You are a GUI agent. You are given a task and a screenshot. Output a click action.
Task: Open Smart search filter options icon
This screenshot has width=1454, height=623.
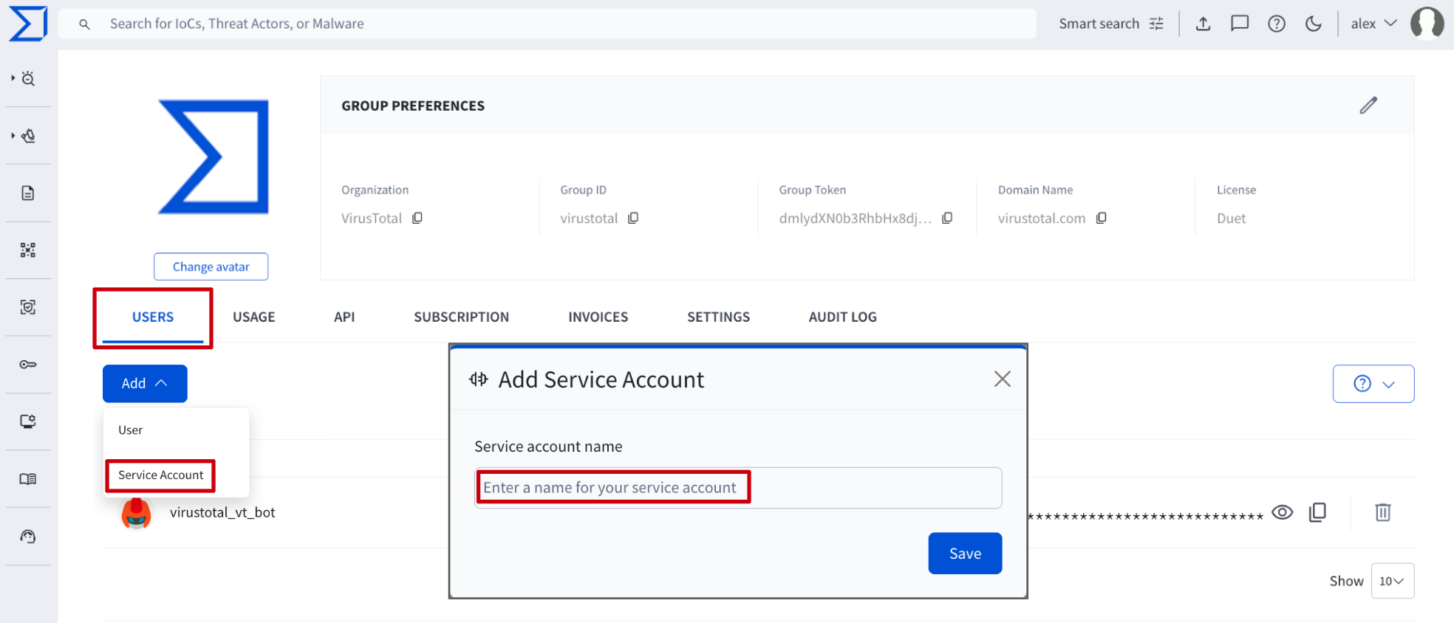coord(1156,24)
